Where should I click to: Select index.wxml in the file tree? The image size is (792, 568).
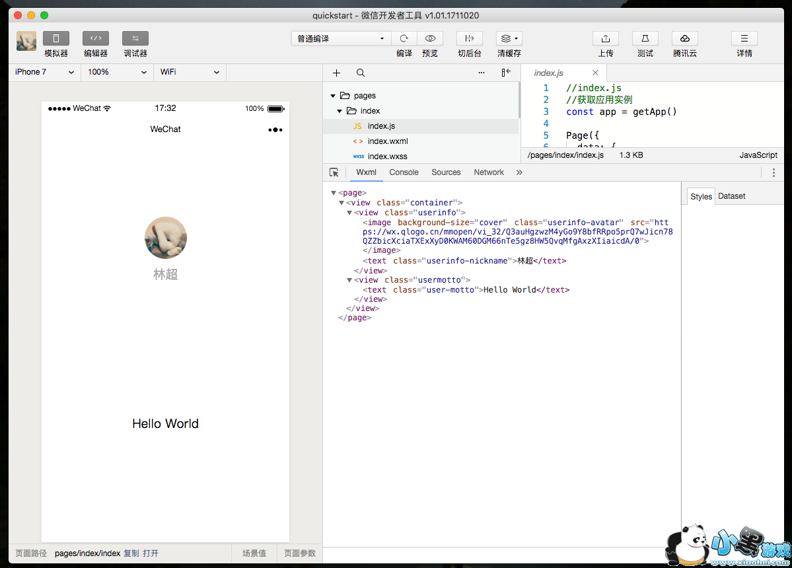[x=388, y=141]
